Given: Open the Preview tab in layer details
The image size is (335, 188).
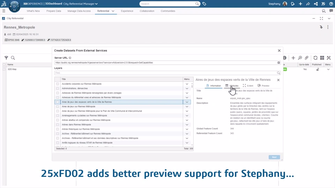Looking at the screenshot, I should (263, 86).
